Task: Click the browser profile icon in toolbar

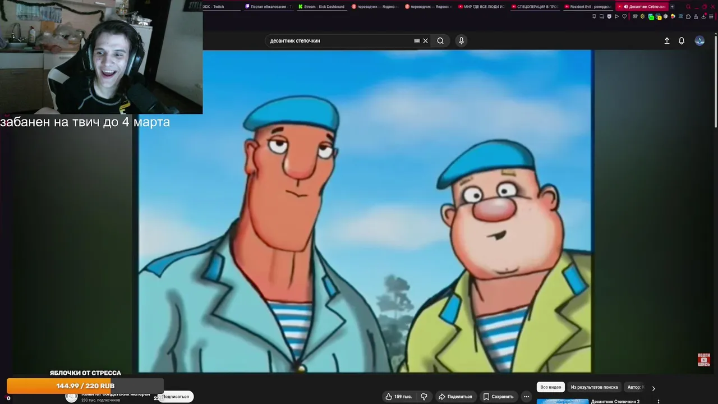Action: coord(696,16)
